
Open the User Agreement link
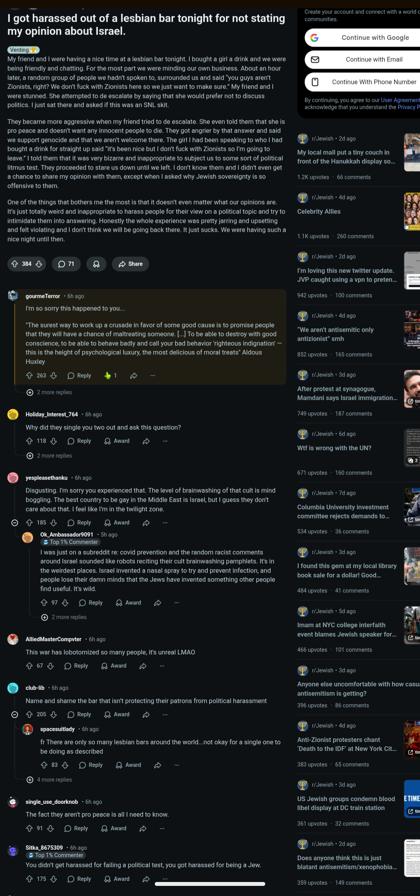(x=400, y=100)
